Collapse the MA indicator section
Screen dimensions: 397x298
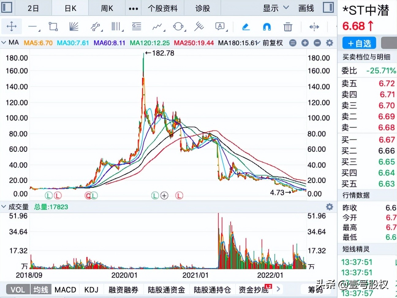coord(4,43)
